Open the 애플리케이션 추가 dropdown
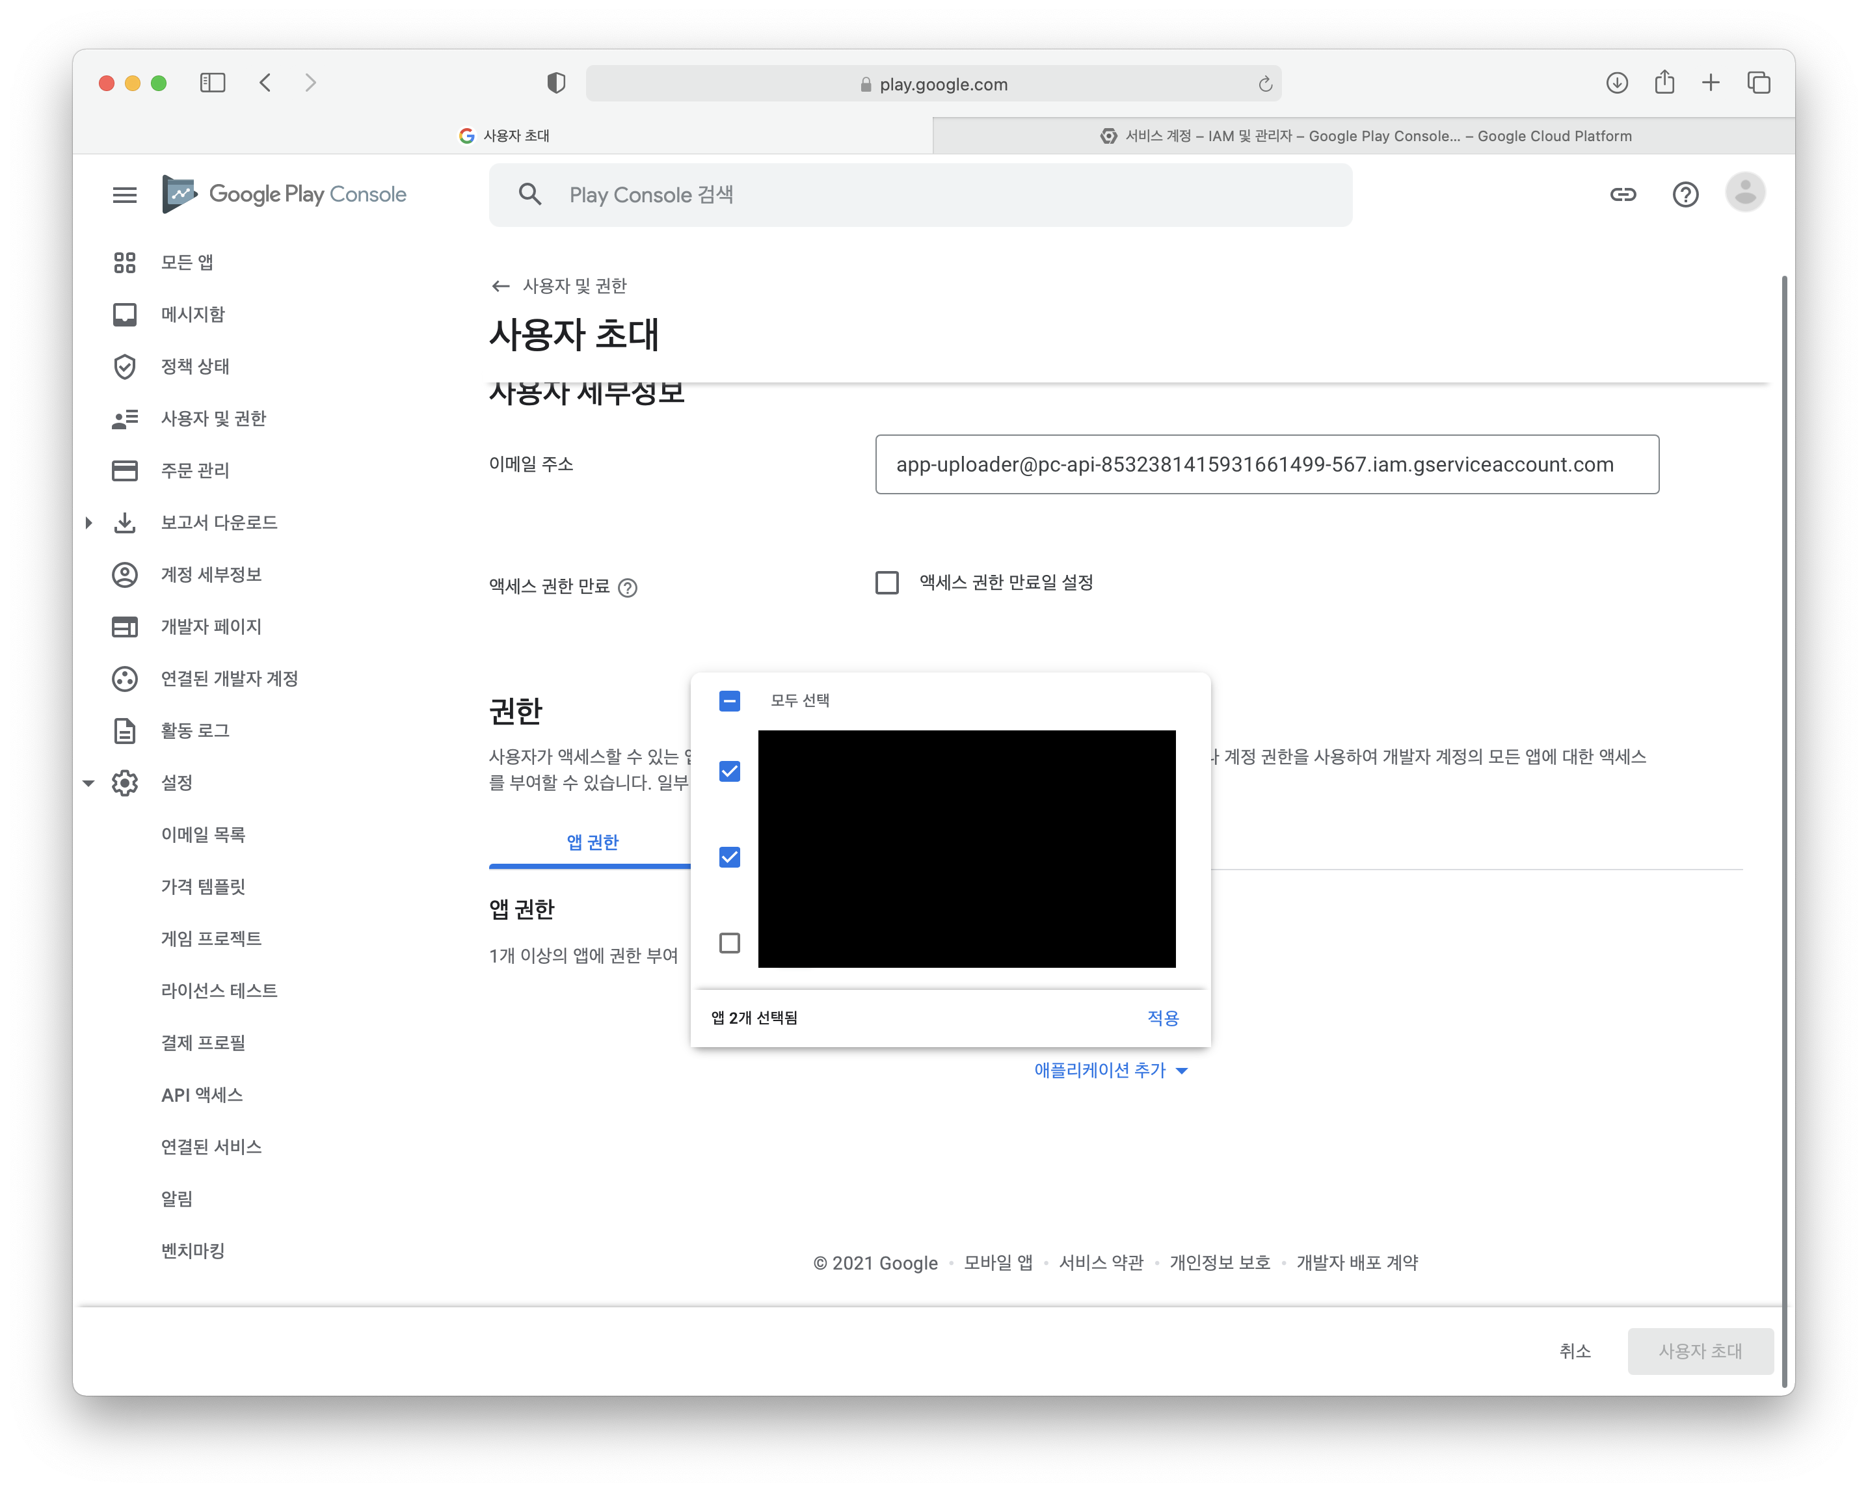This screenshot has width=1868, height=1492. pyautogui.click(x=1110, y=1071)
